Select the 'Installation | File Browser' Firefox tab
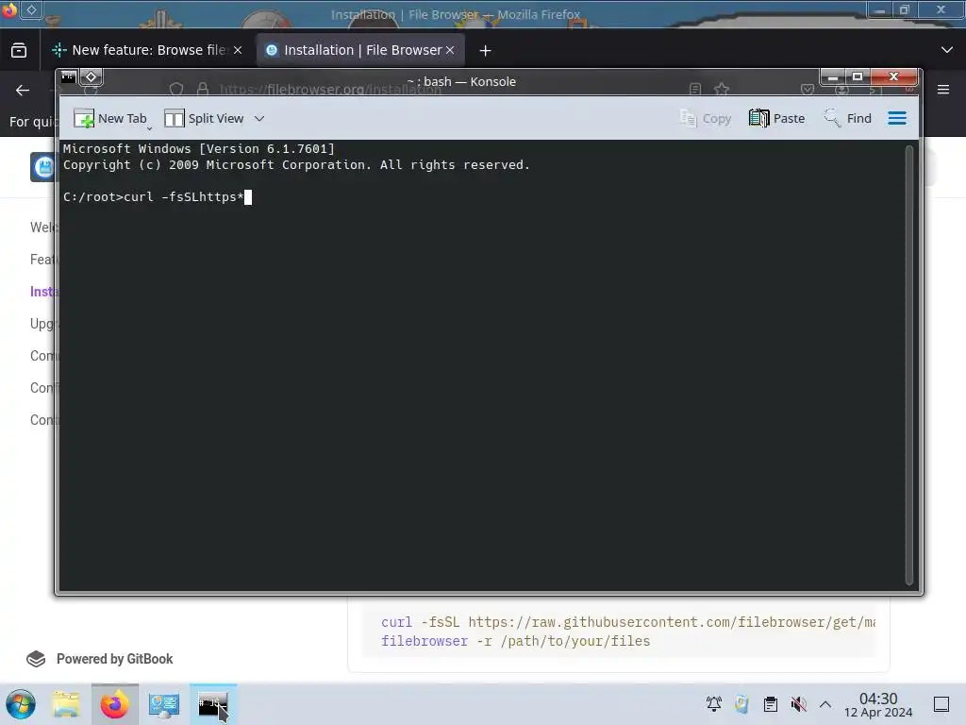This screenshot has height=725, width=966. 361,50
